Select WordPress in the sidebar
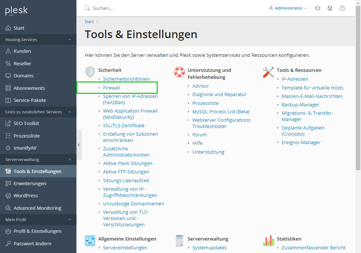Viewport: 361px width, 253px height. 38,196
